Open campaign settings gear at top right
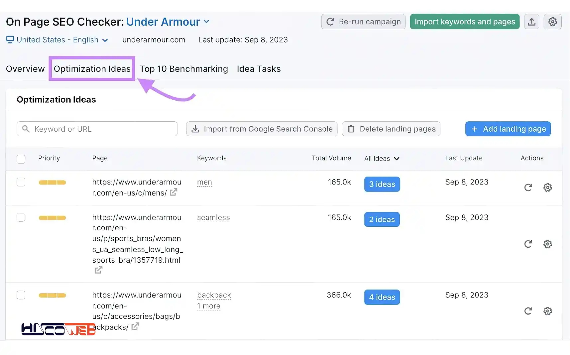The height and width of the screenshot is (355, 570). click(552, 22)
